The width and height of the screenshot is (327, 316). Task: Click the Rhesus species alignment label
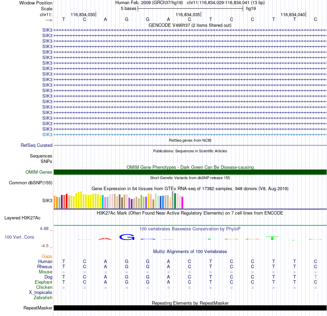pos(45,266)
